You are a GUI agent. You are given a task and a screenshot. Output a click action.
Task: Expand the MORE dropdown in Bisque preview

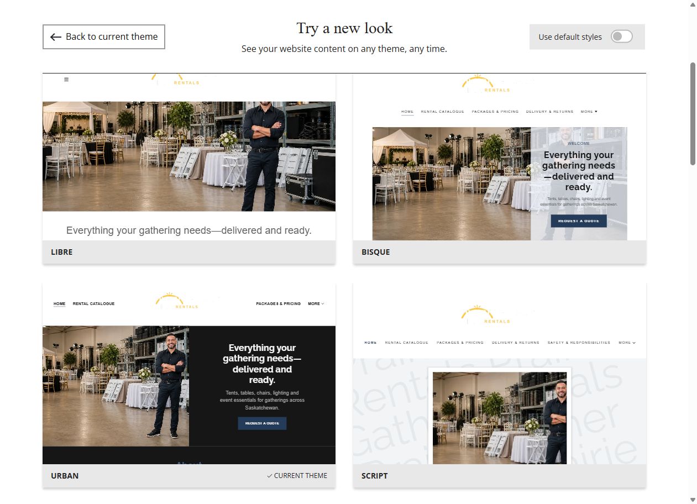click(x=589, y=112)
